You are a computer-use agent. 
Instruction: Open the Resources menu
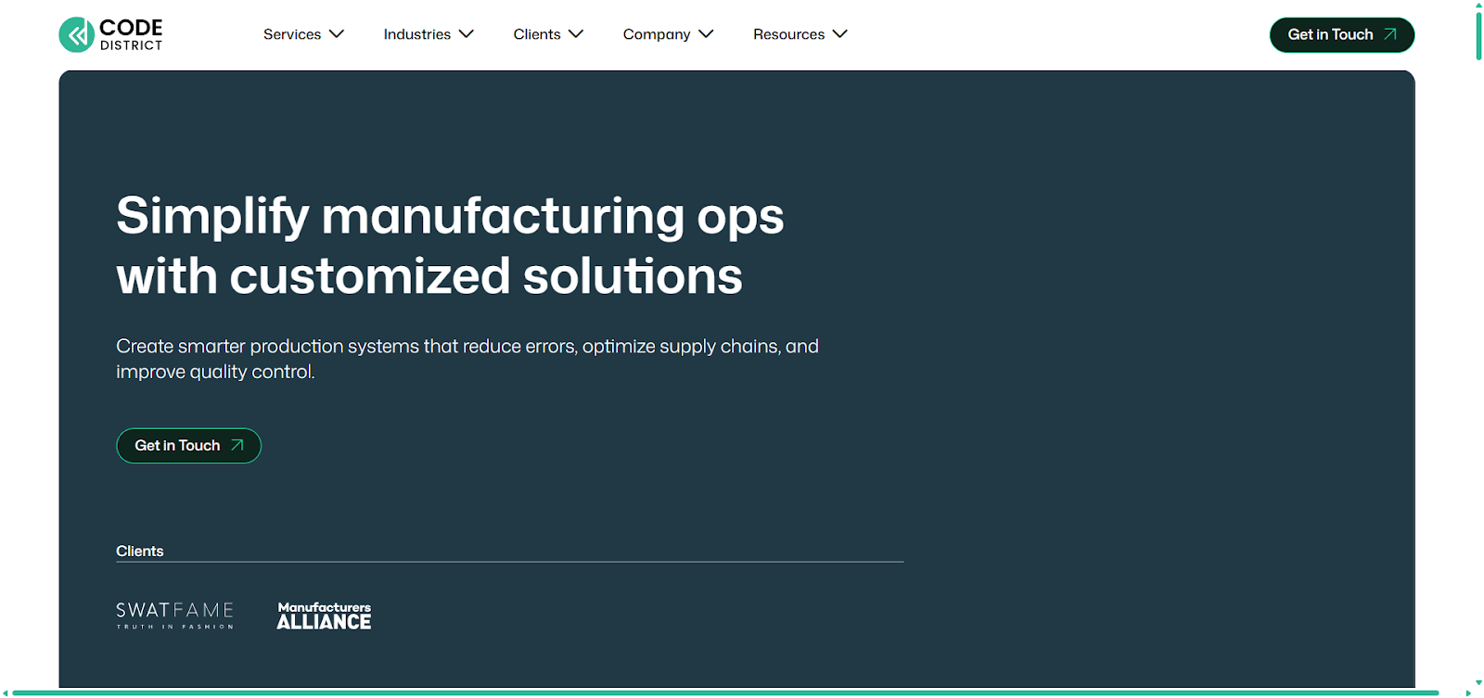tap(788, 34)
